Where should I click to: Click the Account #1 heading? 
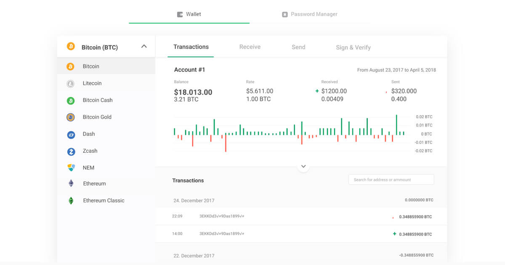[x=189, y=70]
